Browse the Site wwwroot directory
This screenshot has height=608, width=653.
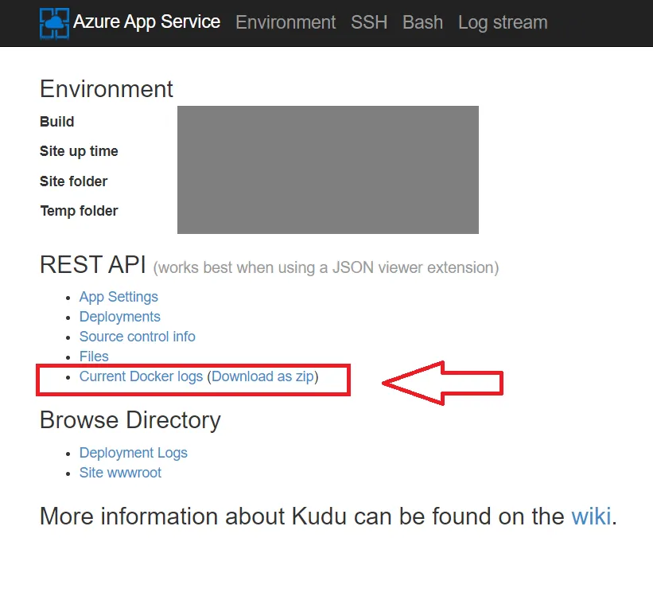[120, 473]
